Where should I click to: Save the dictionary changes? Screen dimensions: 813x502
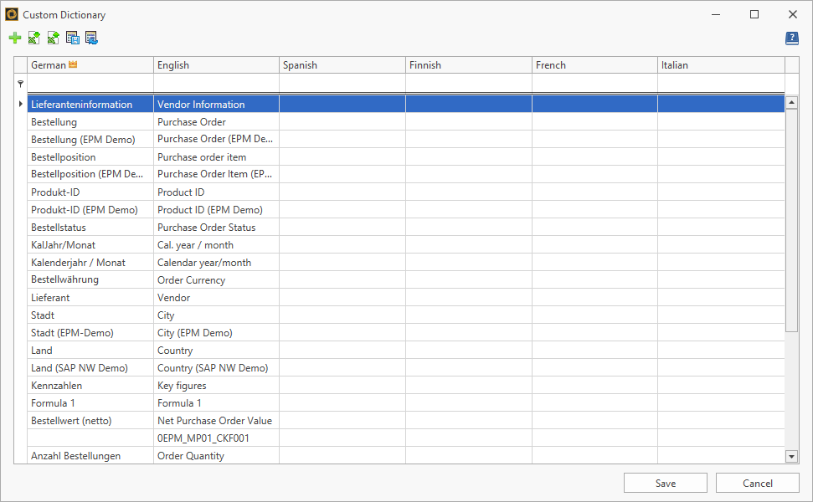click(x=665, y=483)
